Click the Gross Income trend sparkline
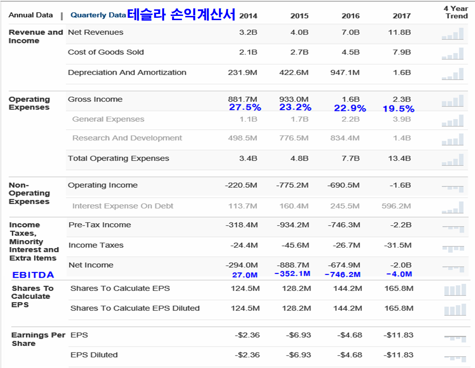 point(452,101)
